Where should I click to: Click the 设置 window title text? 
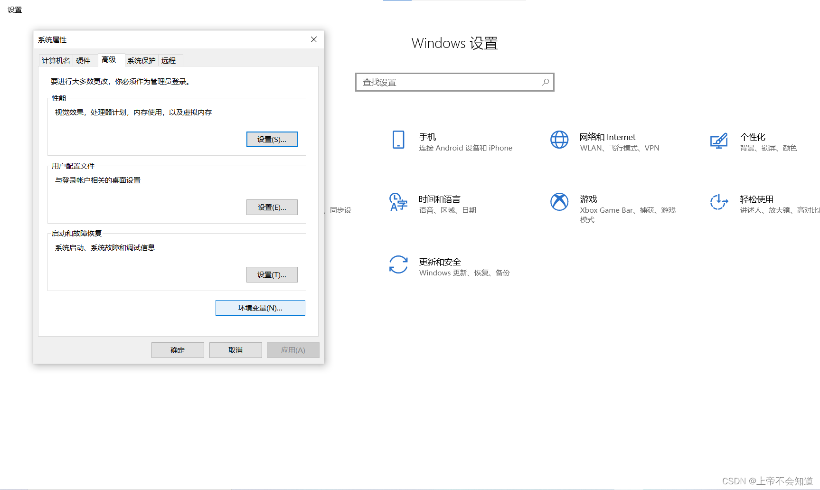(15, 9)
